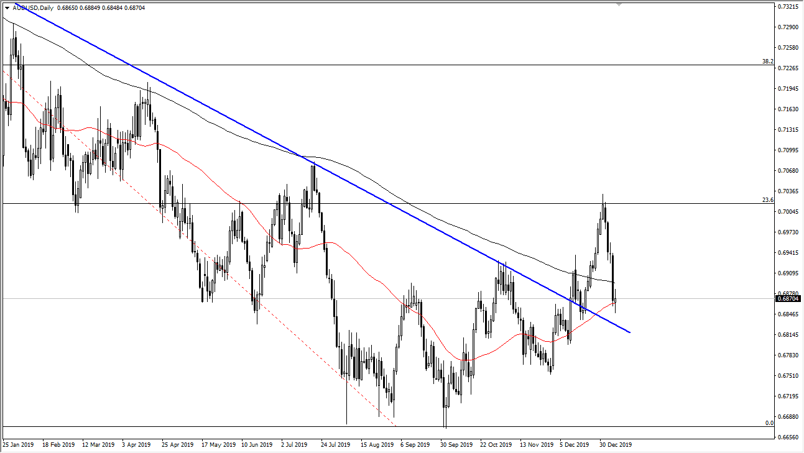
Task: Click the end of the red dashed trendline
Action: point(395,426)
